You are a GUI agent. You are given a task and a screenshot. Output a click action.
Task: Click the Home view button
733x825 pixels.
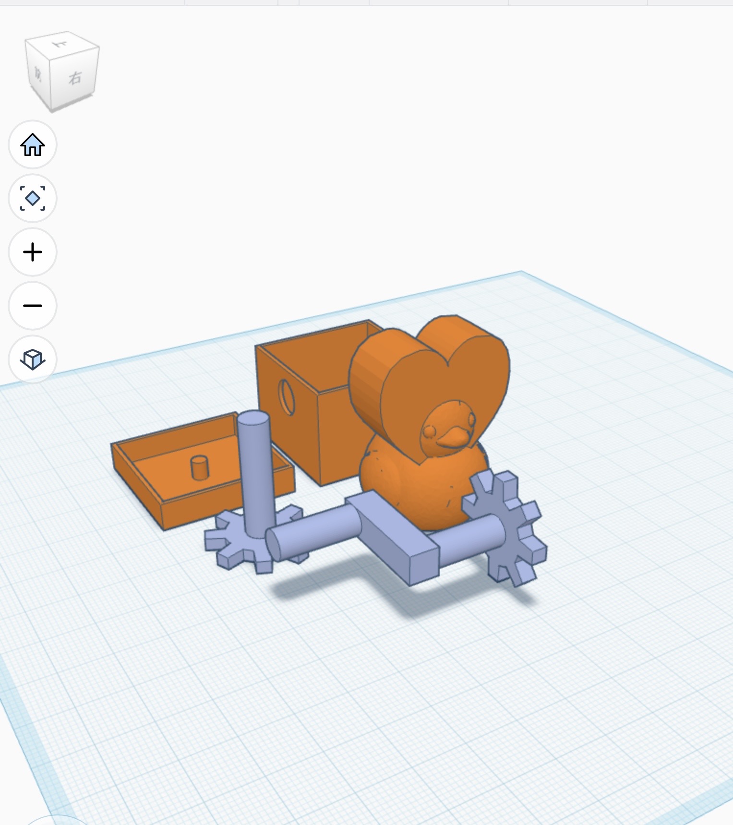(x=33, y=144)
